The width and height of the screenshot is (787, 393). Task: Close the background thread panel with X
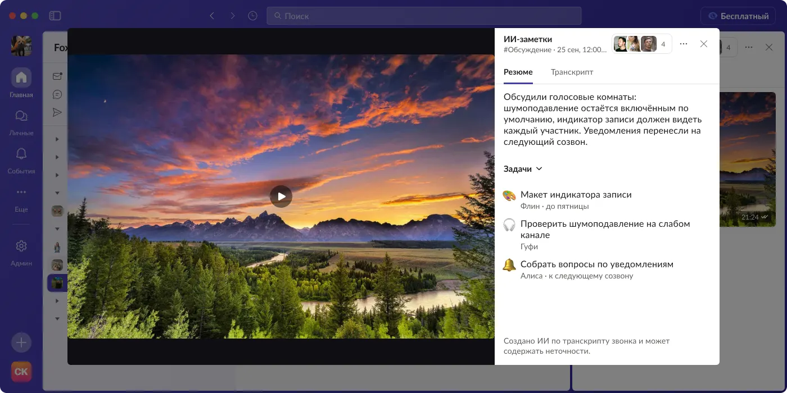tap(770, 47)
